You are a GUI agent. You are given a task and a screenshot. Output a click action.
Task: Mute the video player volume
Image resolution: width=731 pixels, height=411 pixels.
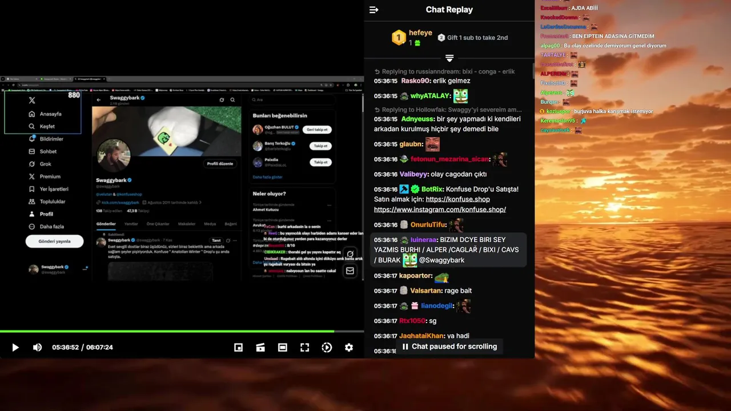(x=37, y=347)
